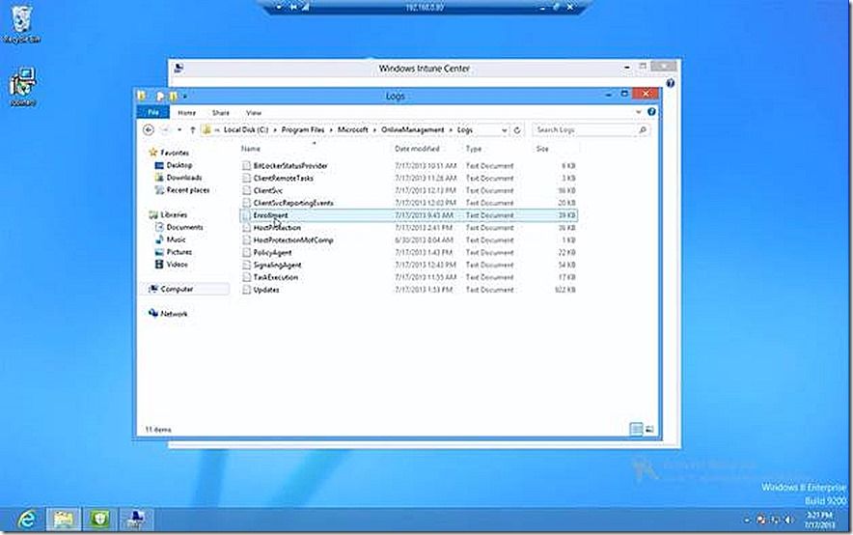853x535 pixels.
Task: Select the SignalingAgent log file
Action: click(x=278, y=265)
